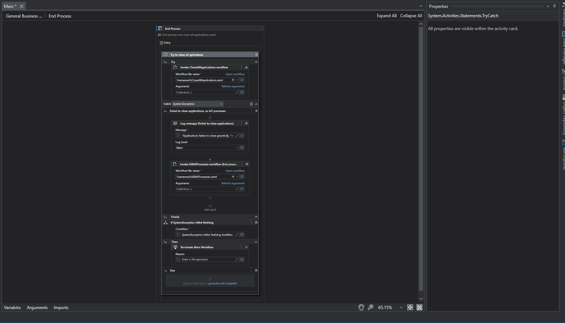Open expression editor for KillAllProcesses Arguments
565x323 pixels.
pyautogui.click(x=237, y=189)
